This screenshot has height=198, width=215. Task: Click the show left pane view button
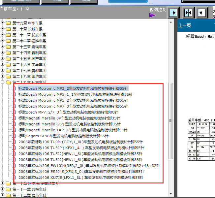[201, 13]
